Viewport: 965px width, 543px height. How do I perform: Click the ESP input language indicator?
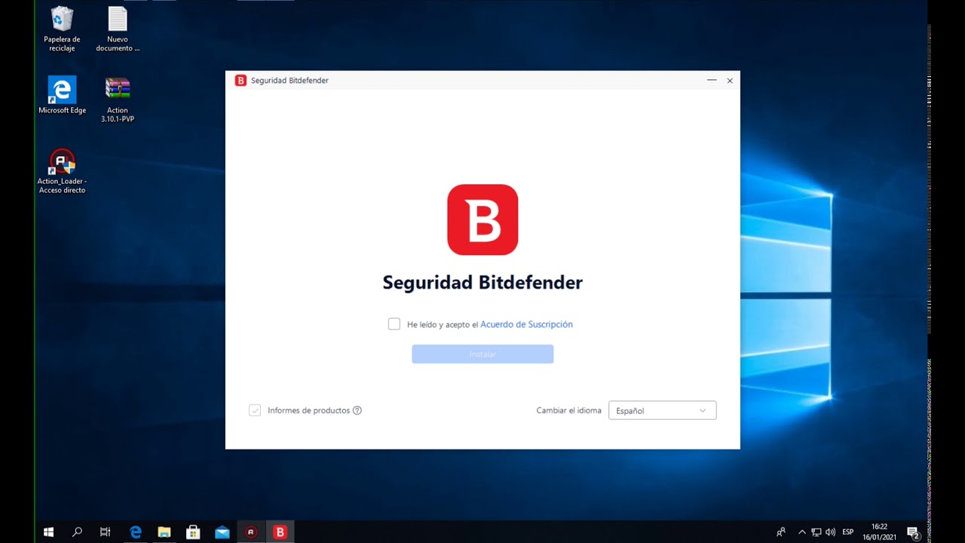pyautogui.click(x=848, y=532)
